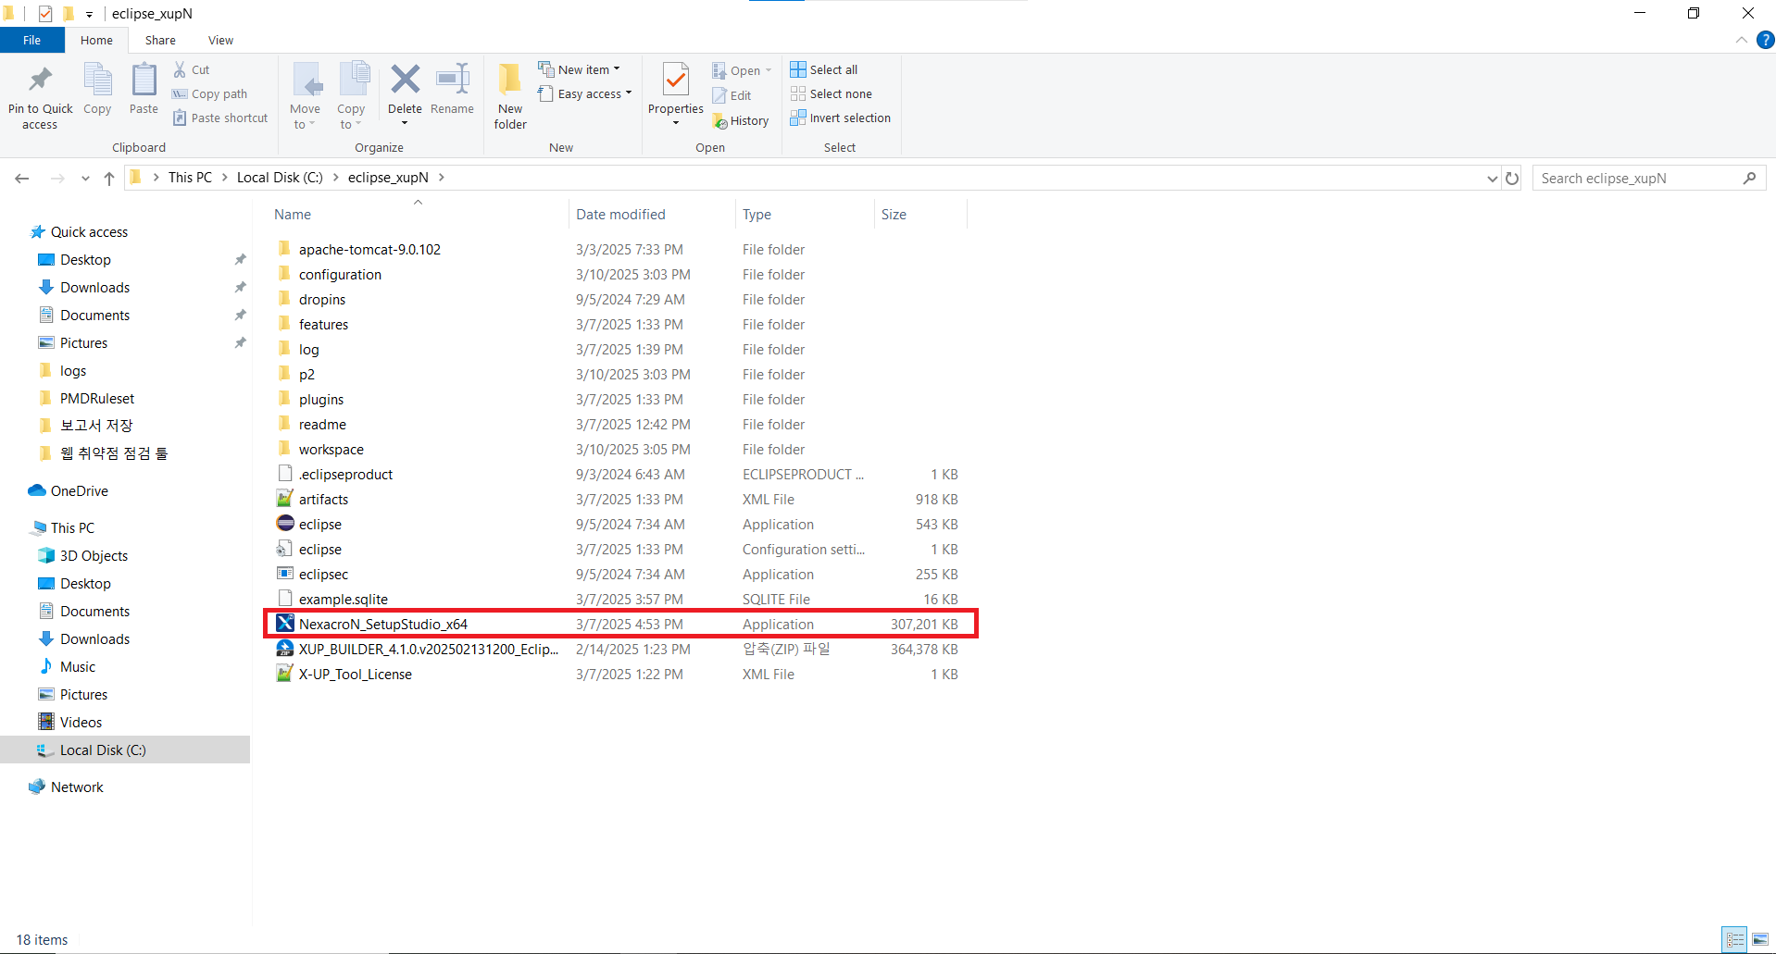Open the Properties icon in the ribbon
The height and width of the screenshot is (954, 1776).
(x=676, y=81)
